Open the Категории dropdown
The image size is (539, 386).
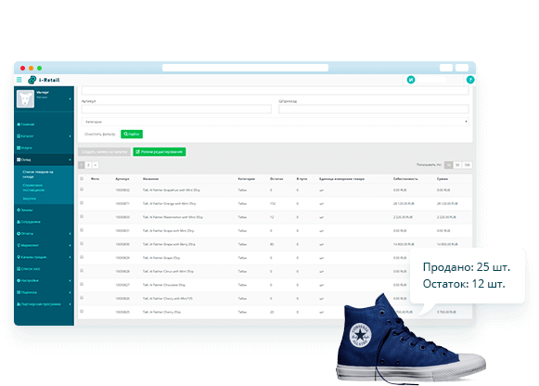pyautogui.click(x=275, y=122)
